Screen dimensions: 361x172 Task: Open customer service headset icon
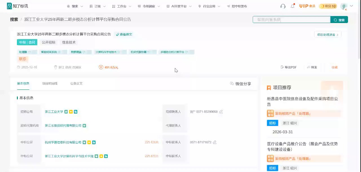click(283, 6)
